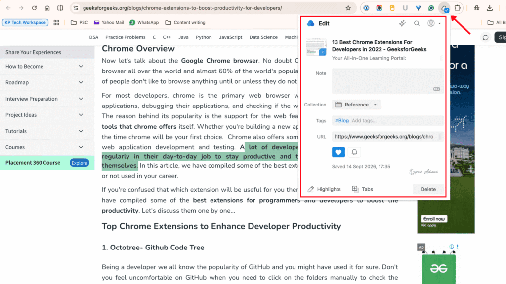506x284 pixels.
Task: Click the green GeeksforGeeks ad logo
Action: pyautogui.click(x=439, y=269)
